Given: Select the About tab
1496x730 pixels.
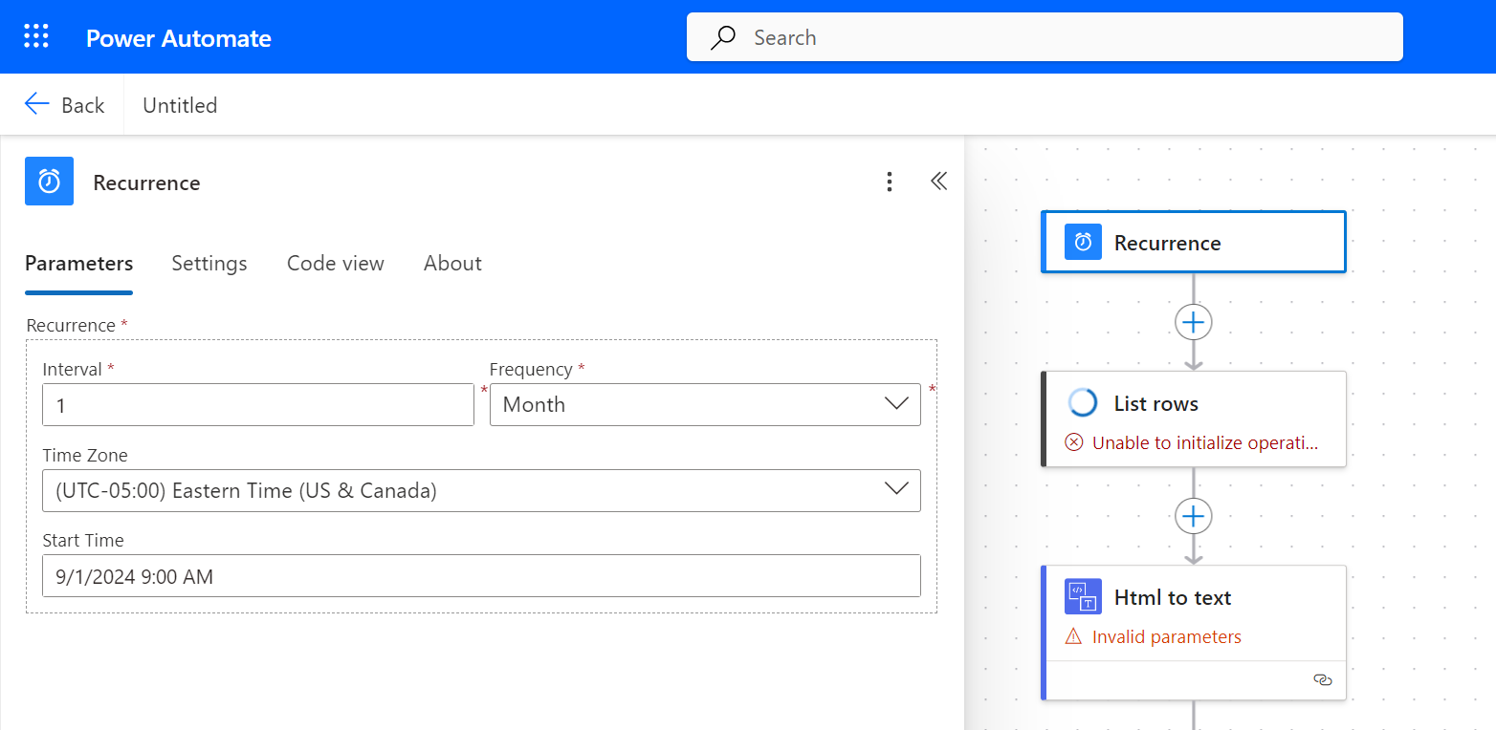Looking at the screenshot, I should [452, 264].
